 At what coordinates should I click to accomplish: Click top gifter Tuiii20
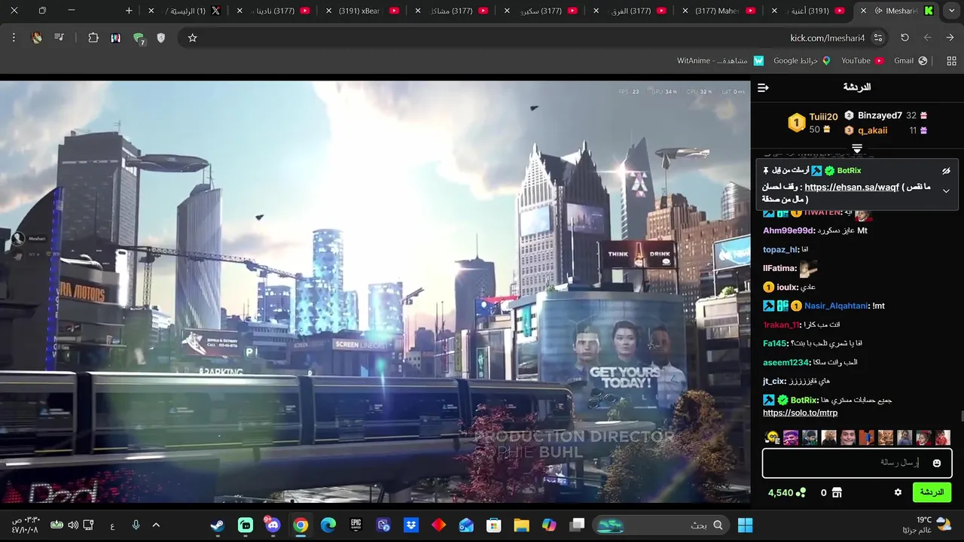click(823, 117)
